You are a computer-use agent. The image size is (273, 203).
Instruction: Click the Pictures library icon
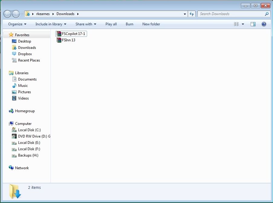pyautogui.click(x=14, y=92)
